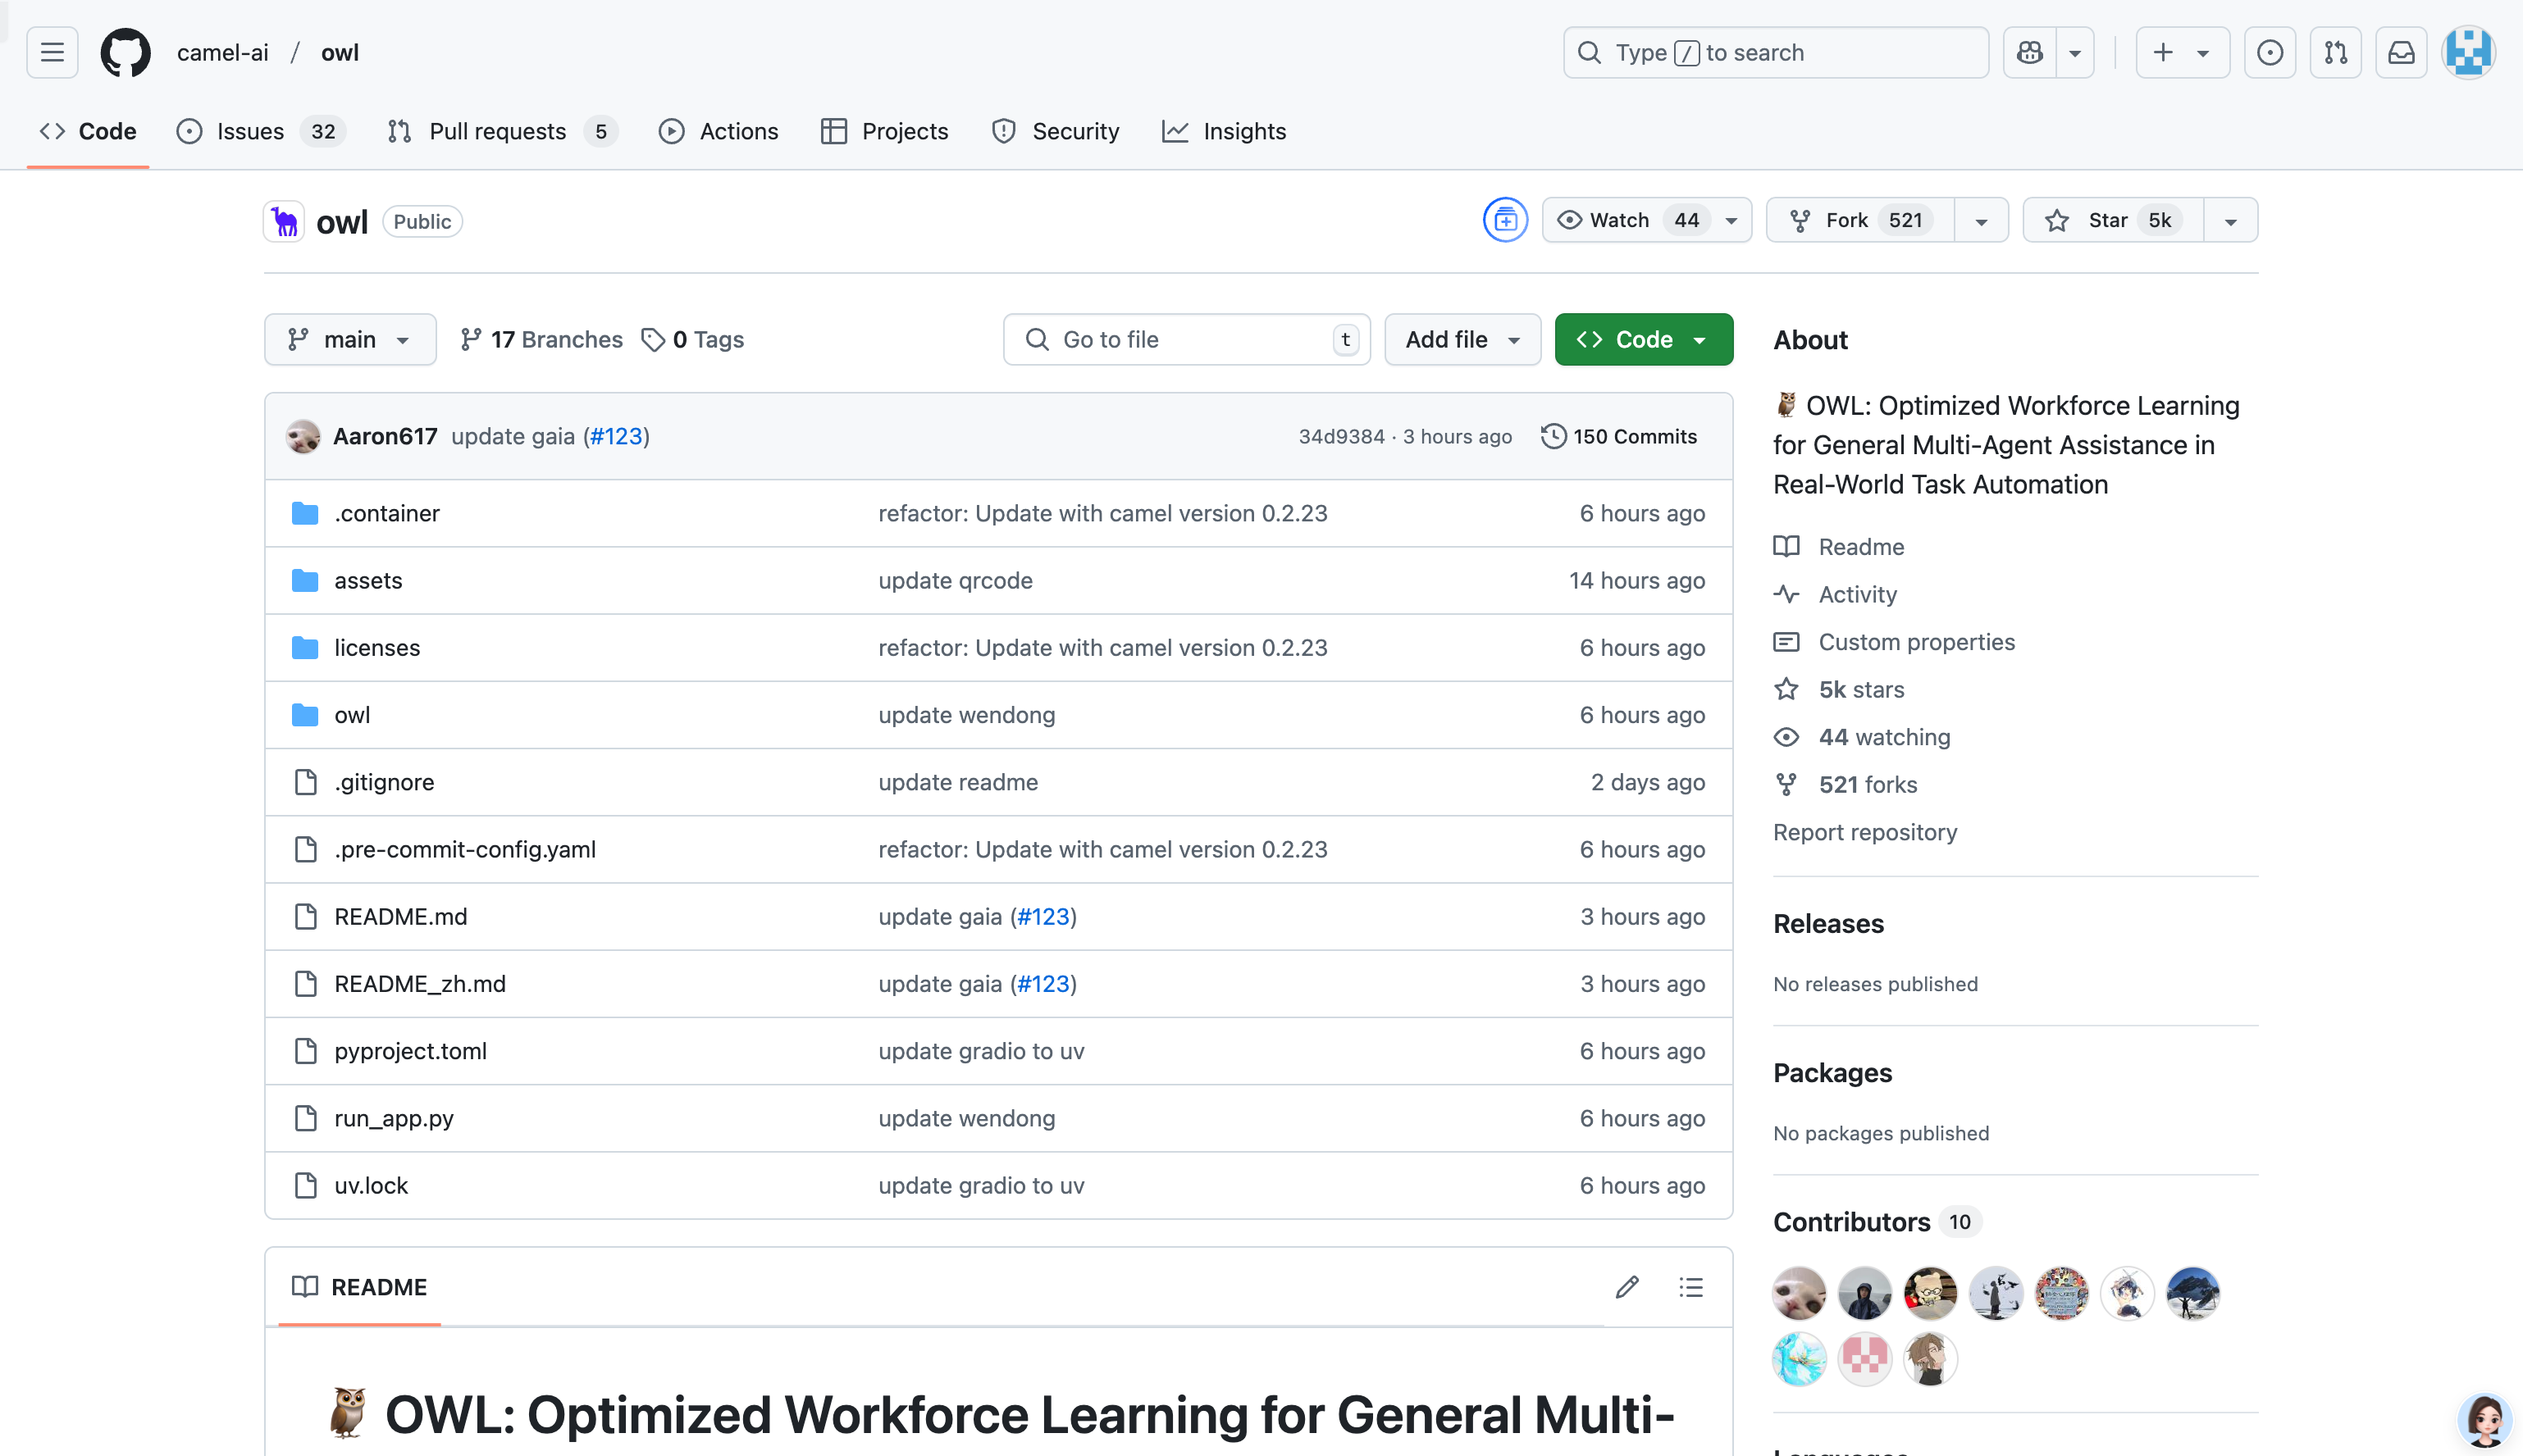View the 0 Tags link

click(692, 339)
